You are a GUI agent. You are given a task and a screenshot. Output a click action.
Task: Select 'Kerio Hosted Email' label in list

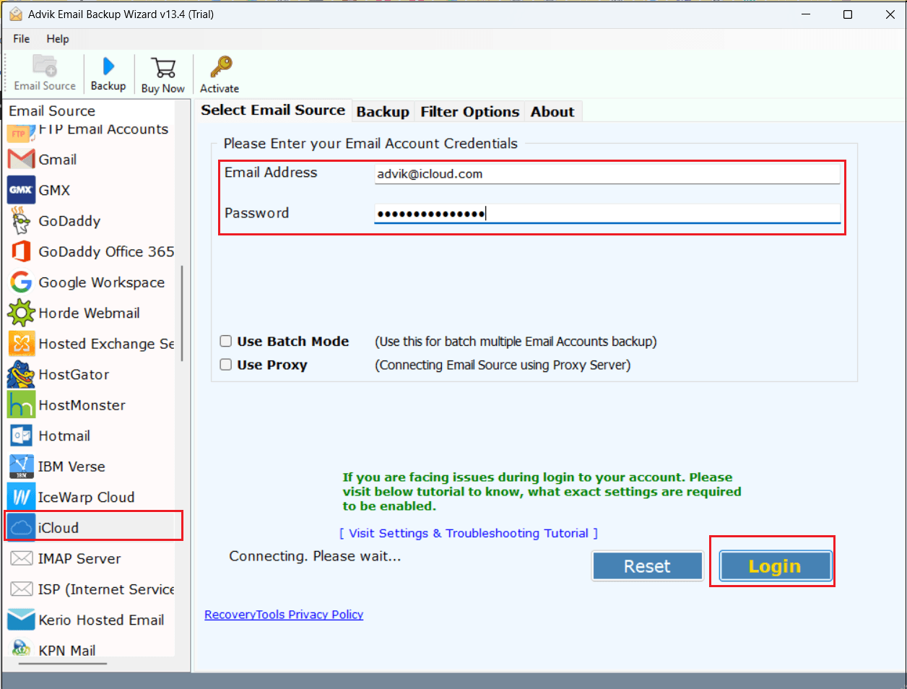[101, 620]
